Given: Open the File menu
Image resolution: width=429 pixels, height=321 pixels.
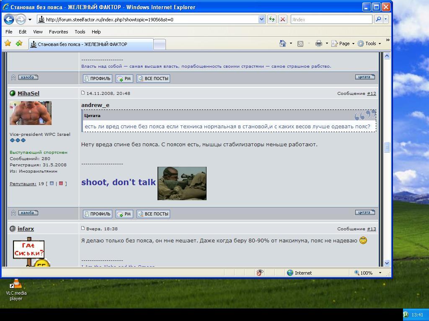Looking at the screenshot, I should [x=9, y=32].
